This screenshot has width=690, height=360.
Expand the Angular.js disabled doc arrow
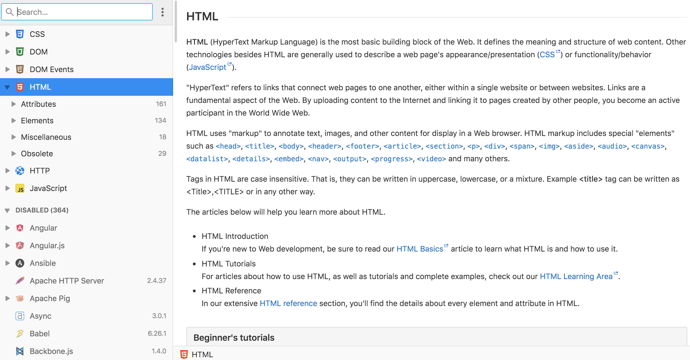[8, 246]
